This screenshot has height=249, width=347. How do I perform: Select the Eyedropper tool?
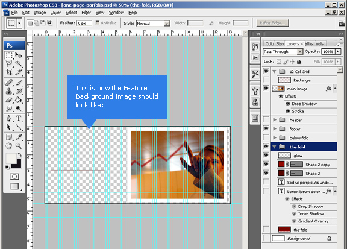click(19, 137)
